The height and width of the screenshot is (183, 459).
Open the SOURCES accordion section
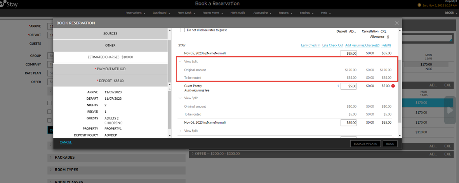coord(110,34)
